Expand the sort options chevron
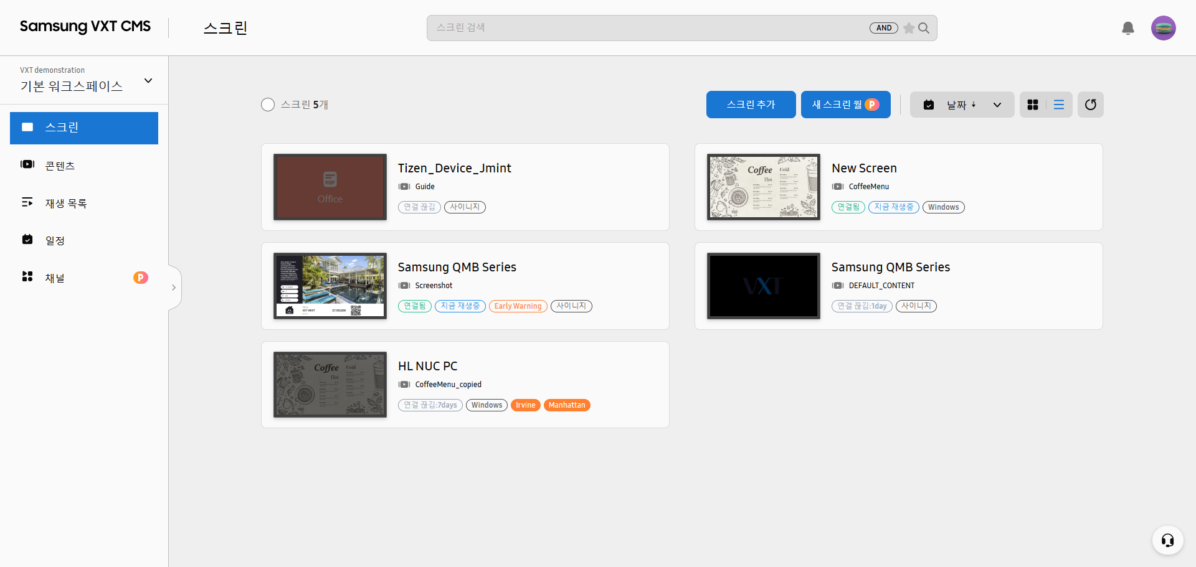This screenshot has height=567, width=1196. click(x=997, y=105)
